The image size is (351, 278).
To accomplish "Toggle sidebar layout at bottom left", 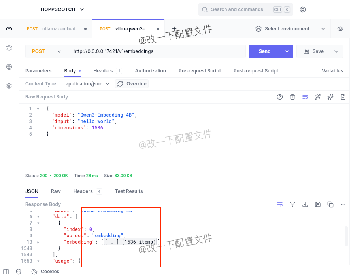I will click(6, 272).
